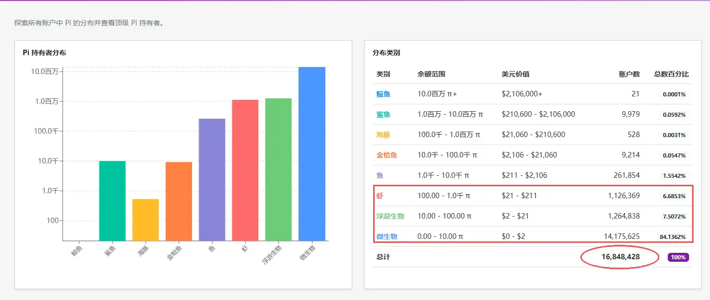
Task: Click the 100.0千 y-axis label
Action: [46, 131]
